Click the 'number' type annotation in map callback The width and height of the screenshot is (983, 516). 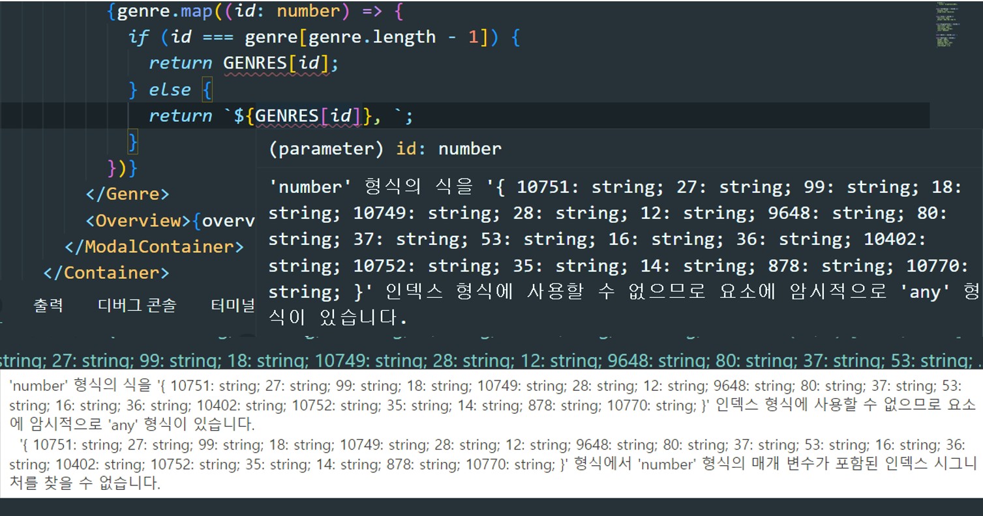click(308, 11)
